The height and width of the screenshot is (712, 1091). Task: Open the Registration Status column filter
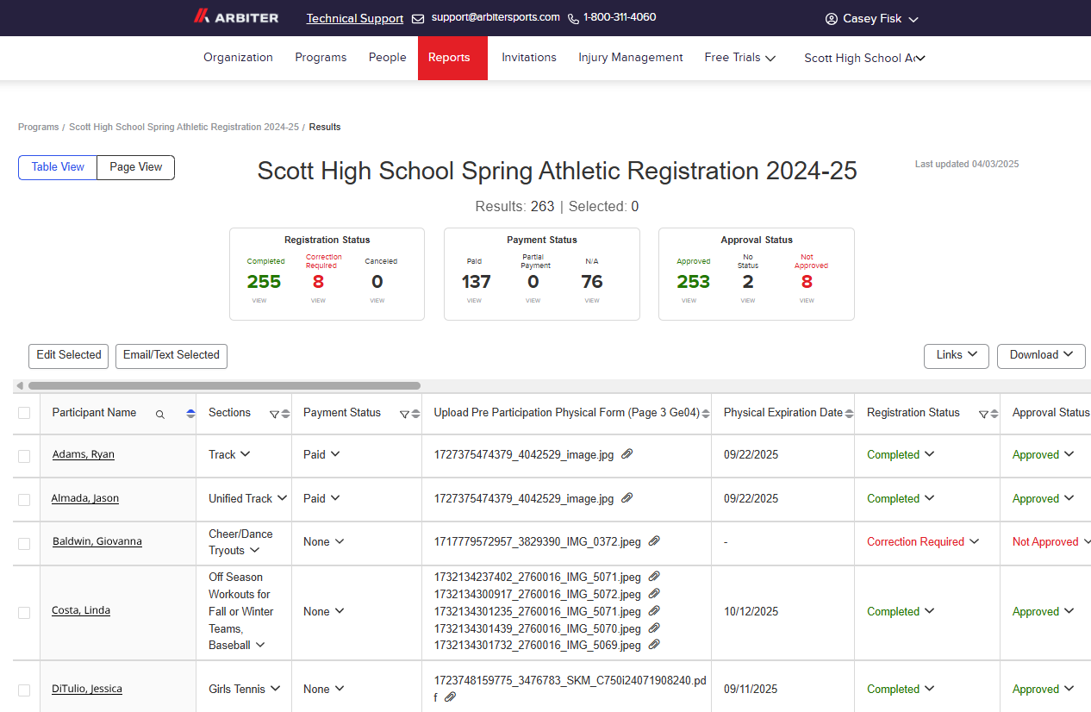tap(983, 414)
